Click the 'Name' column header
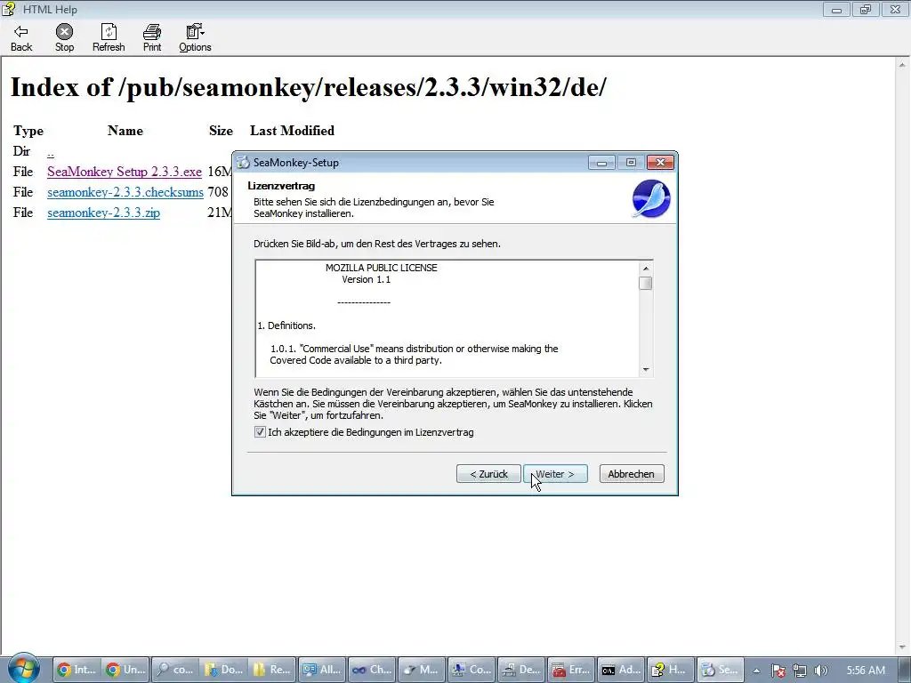The image size is (911, 683). point(125,131)
